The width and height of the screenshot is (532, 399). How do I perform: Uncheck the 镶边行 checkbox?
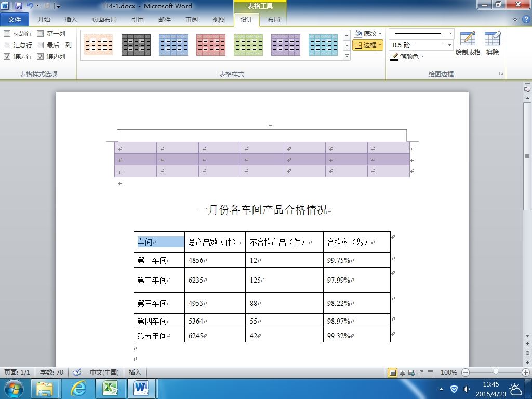pos(7,56)
